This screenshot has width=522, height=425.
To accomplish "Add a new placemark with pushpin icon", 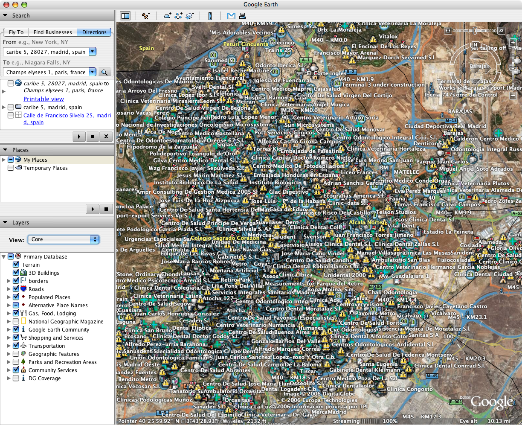I will point(146,16).
